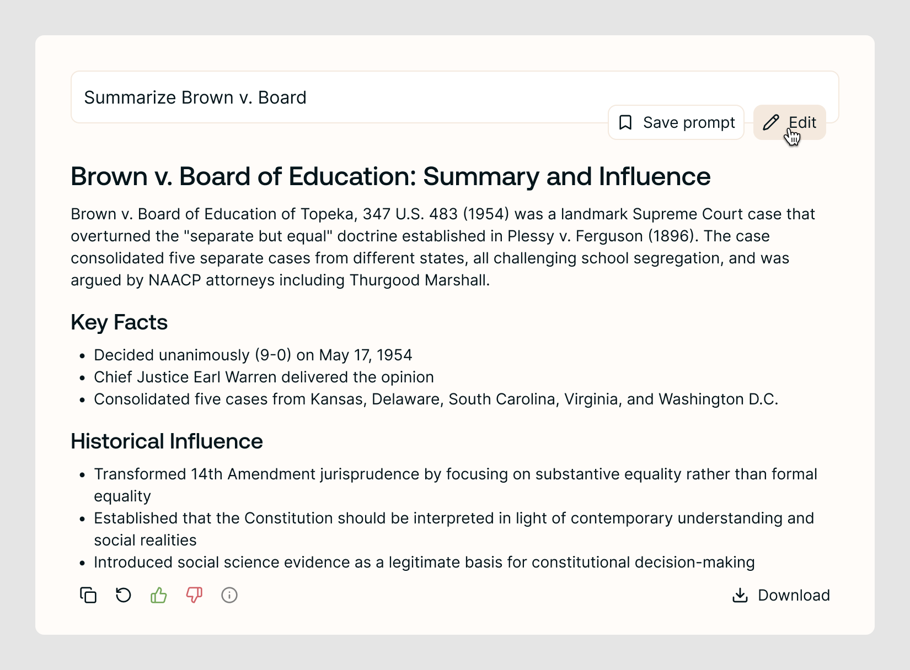Viewport: 910px width, 670px height.
Task: Click into the Summarize Brown v. Board prompt
Action: point(454,97)
